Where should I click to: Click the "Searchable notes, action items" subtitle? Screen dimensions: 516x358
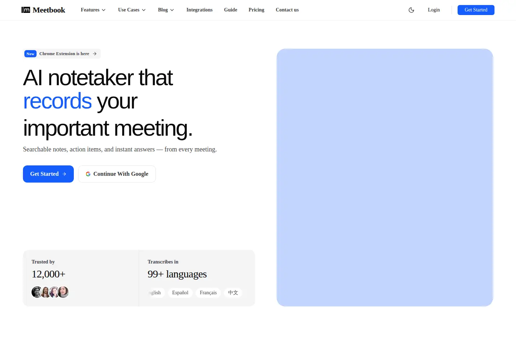click(120, 149)
